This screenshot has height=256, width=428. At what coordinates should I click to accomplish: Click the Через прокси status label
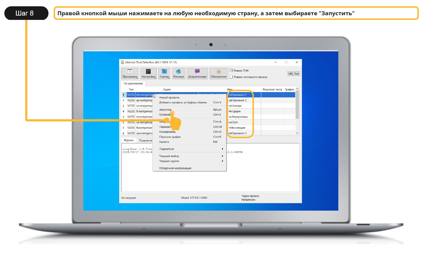coord(250,196)
